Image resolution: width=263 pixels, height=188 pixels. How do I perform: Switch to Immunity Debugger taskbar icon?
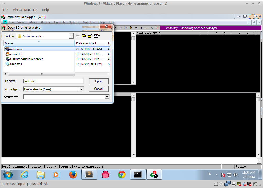(154, 174)
